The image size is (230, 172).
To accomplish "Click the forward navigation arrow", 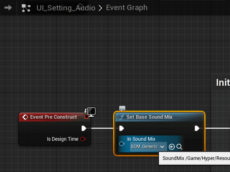I will pyautogui.click(x=8, y=8).
